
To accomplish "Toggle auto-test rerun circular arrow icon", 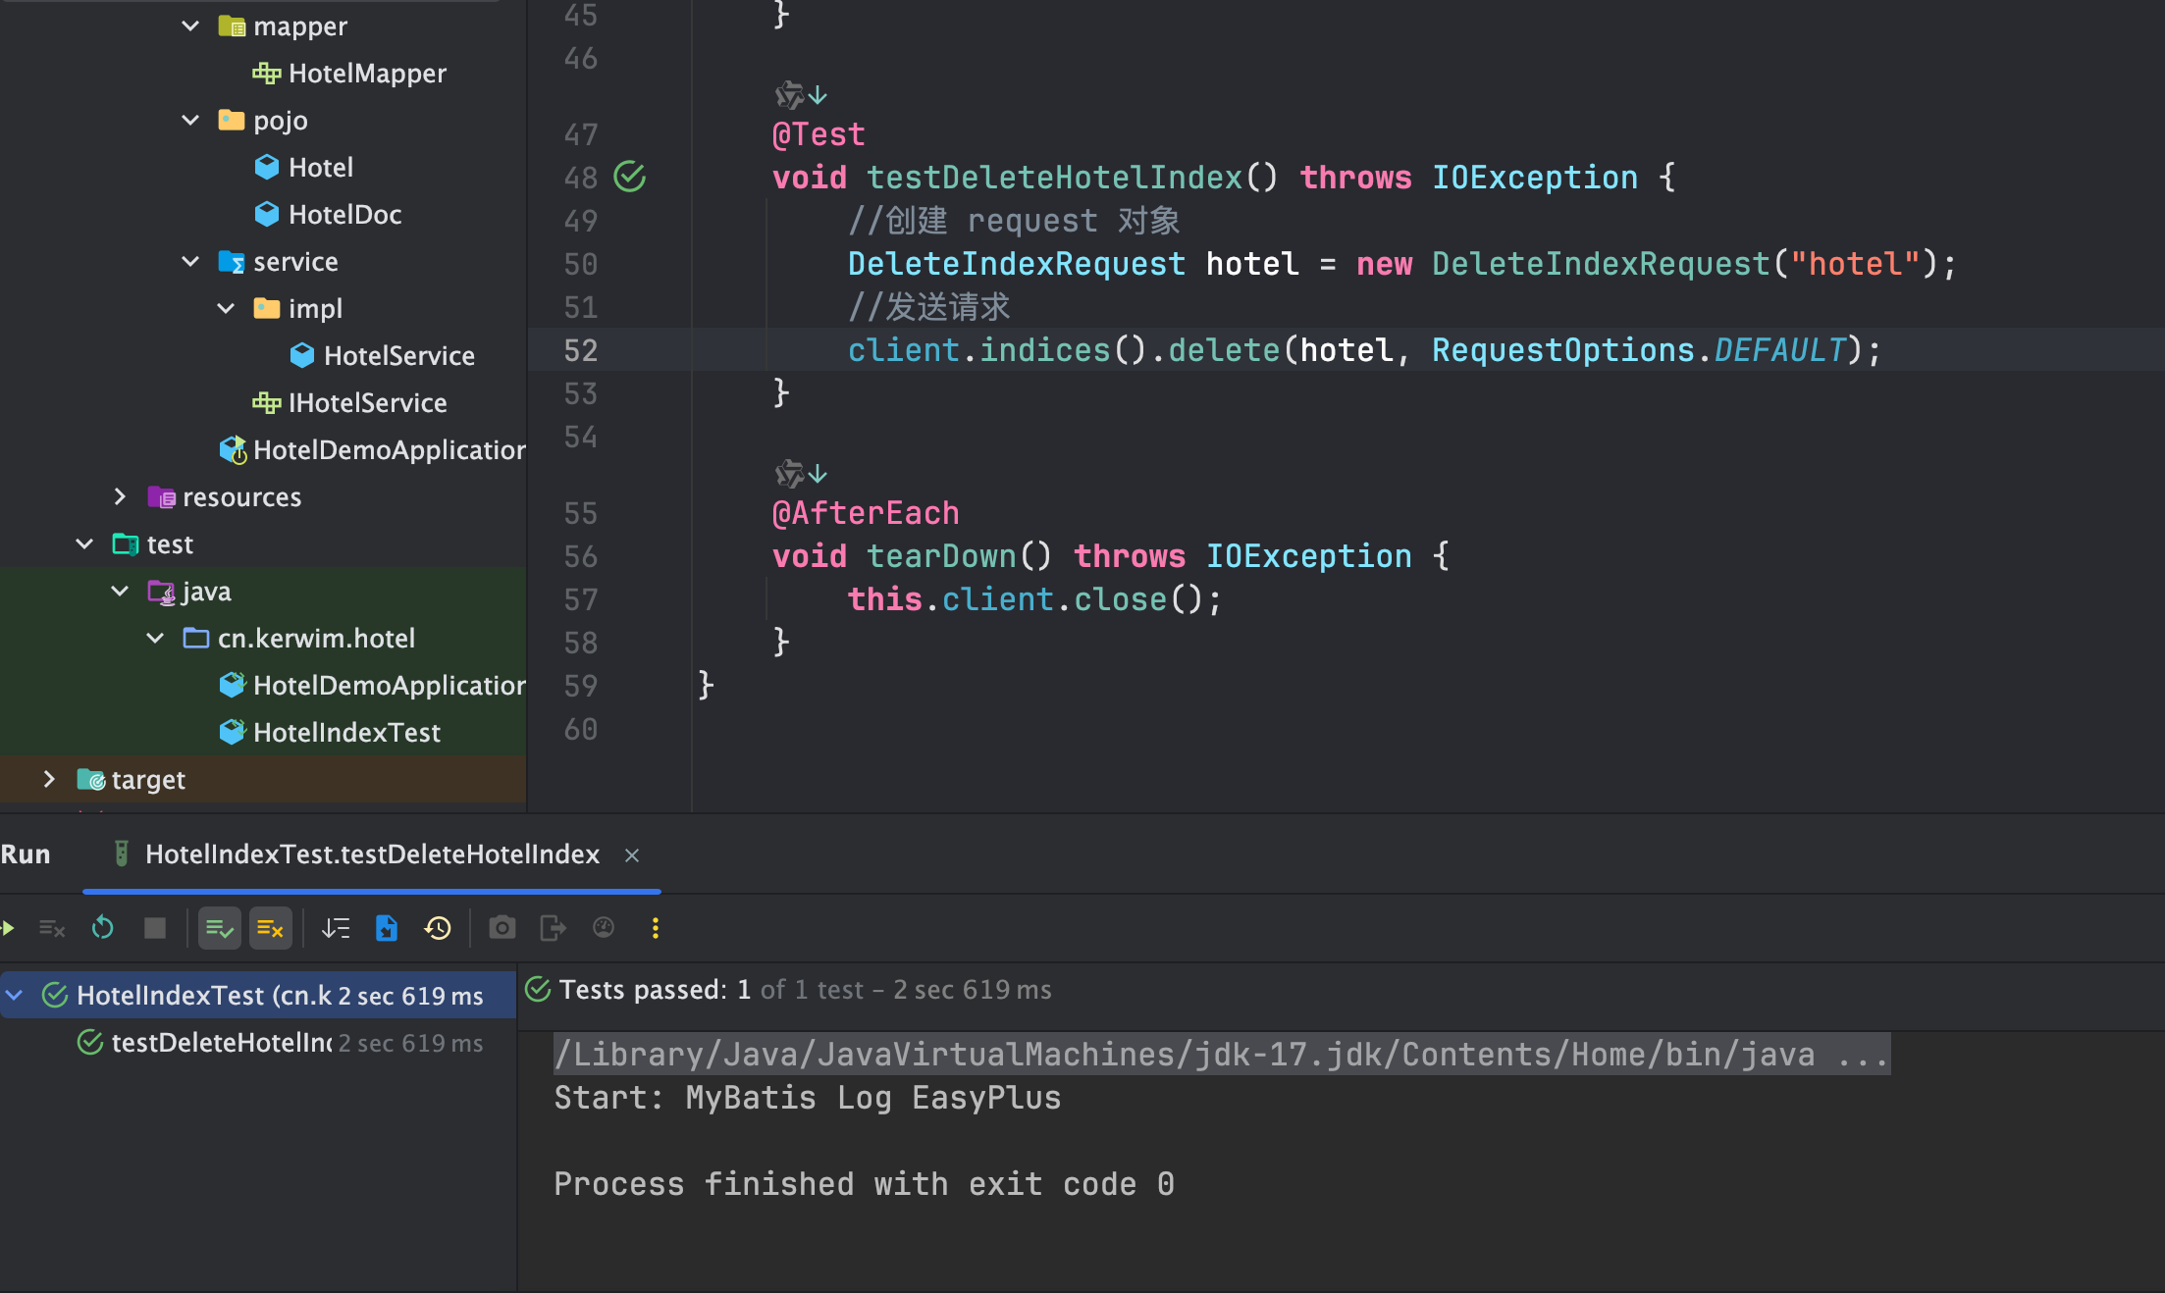I will pos(103,928).
